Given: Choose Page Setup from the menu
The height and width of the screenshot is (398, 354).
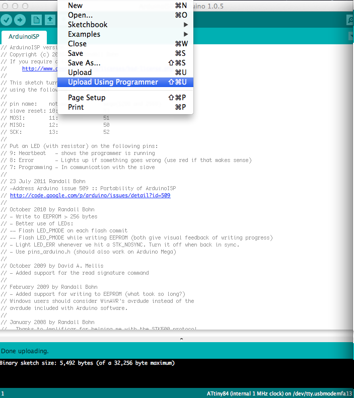Looking at the screenshot, I should pos(125,98).
